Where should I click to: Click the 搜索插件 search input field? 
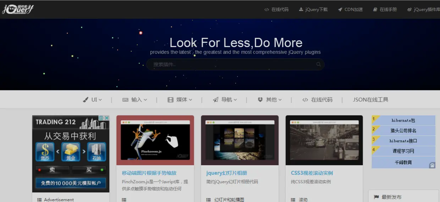235,64
